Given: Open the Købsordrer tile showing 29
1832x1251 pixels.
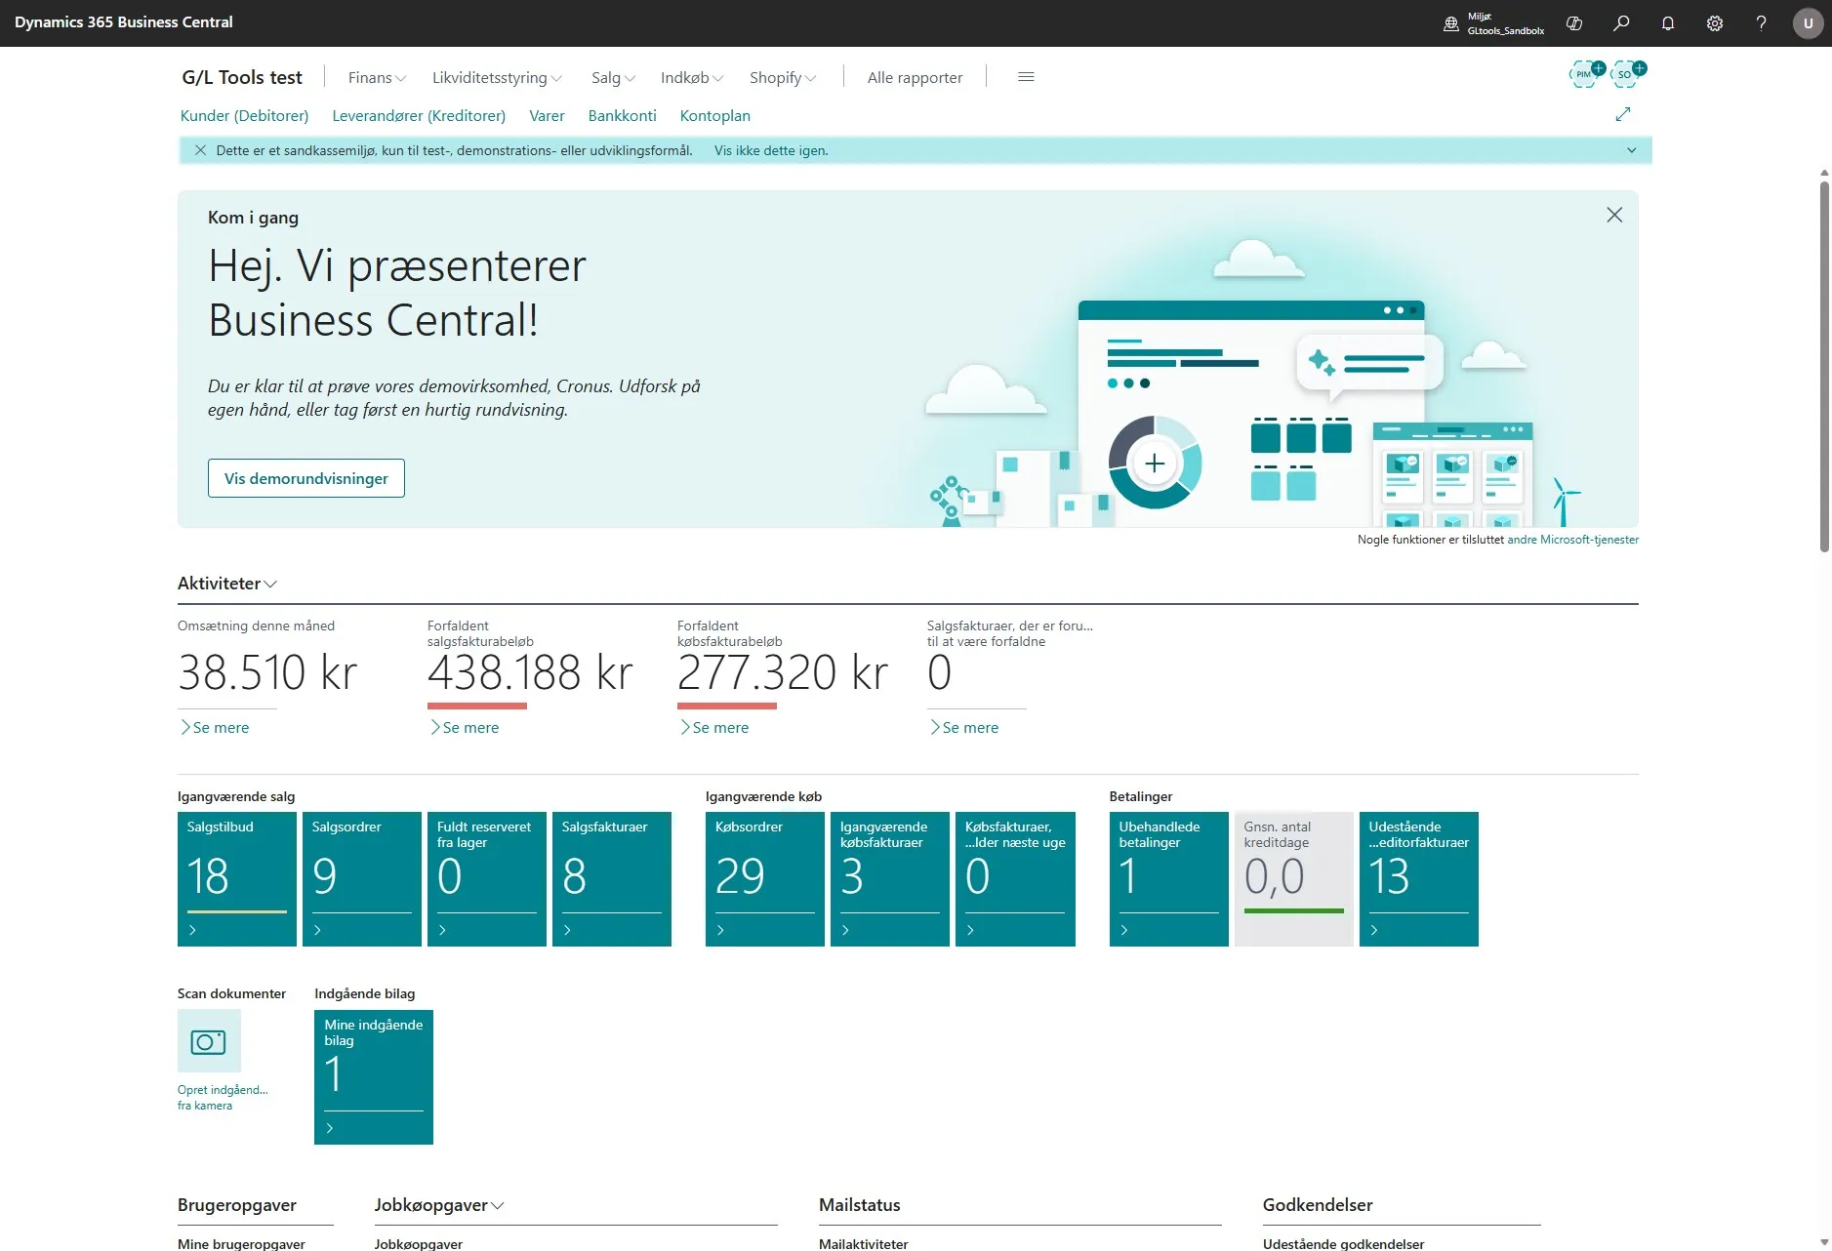Looking at the screenshot, I should tap(765, 879).
